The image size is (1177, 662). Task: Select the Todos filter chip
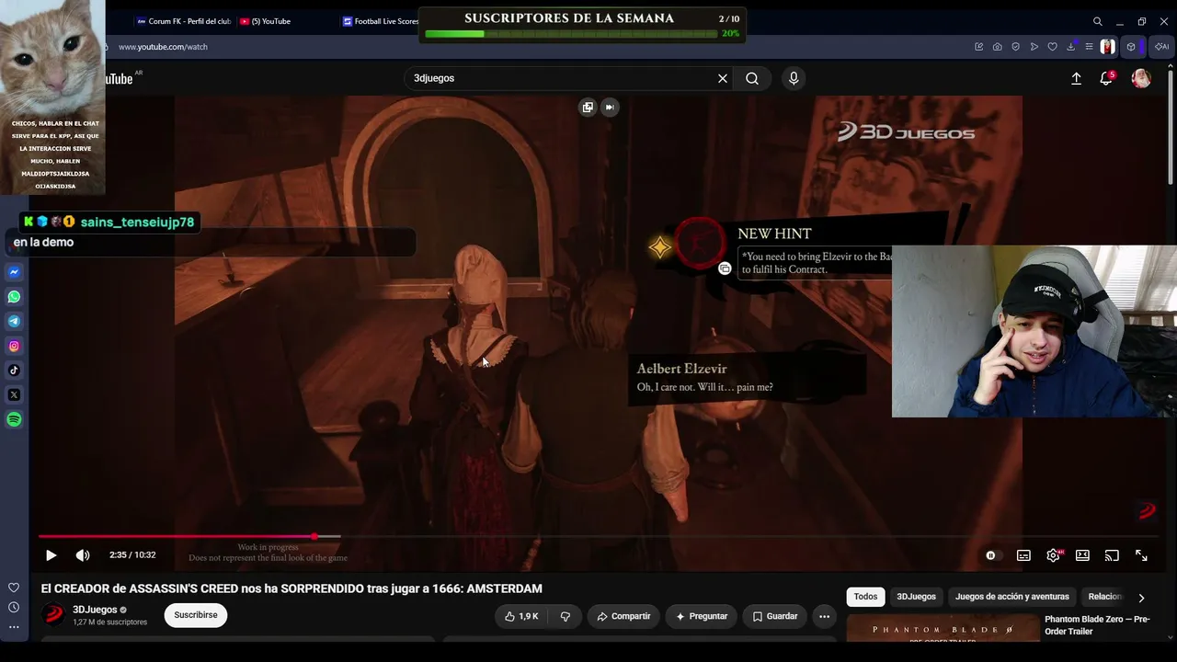865,597
